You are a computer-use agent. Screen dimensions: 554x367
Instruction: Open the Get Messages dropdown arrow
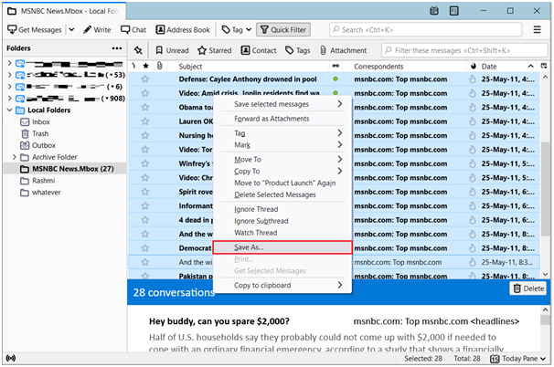71,29
